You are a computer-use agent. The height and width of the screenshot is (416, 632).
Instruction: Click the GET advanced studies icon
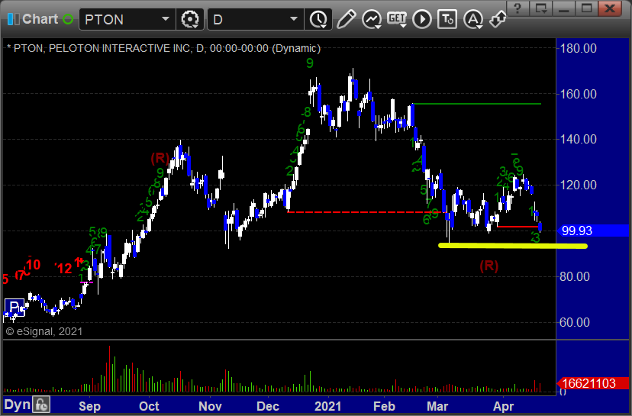pos(397,19)
